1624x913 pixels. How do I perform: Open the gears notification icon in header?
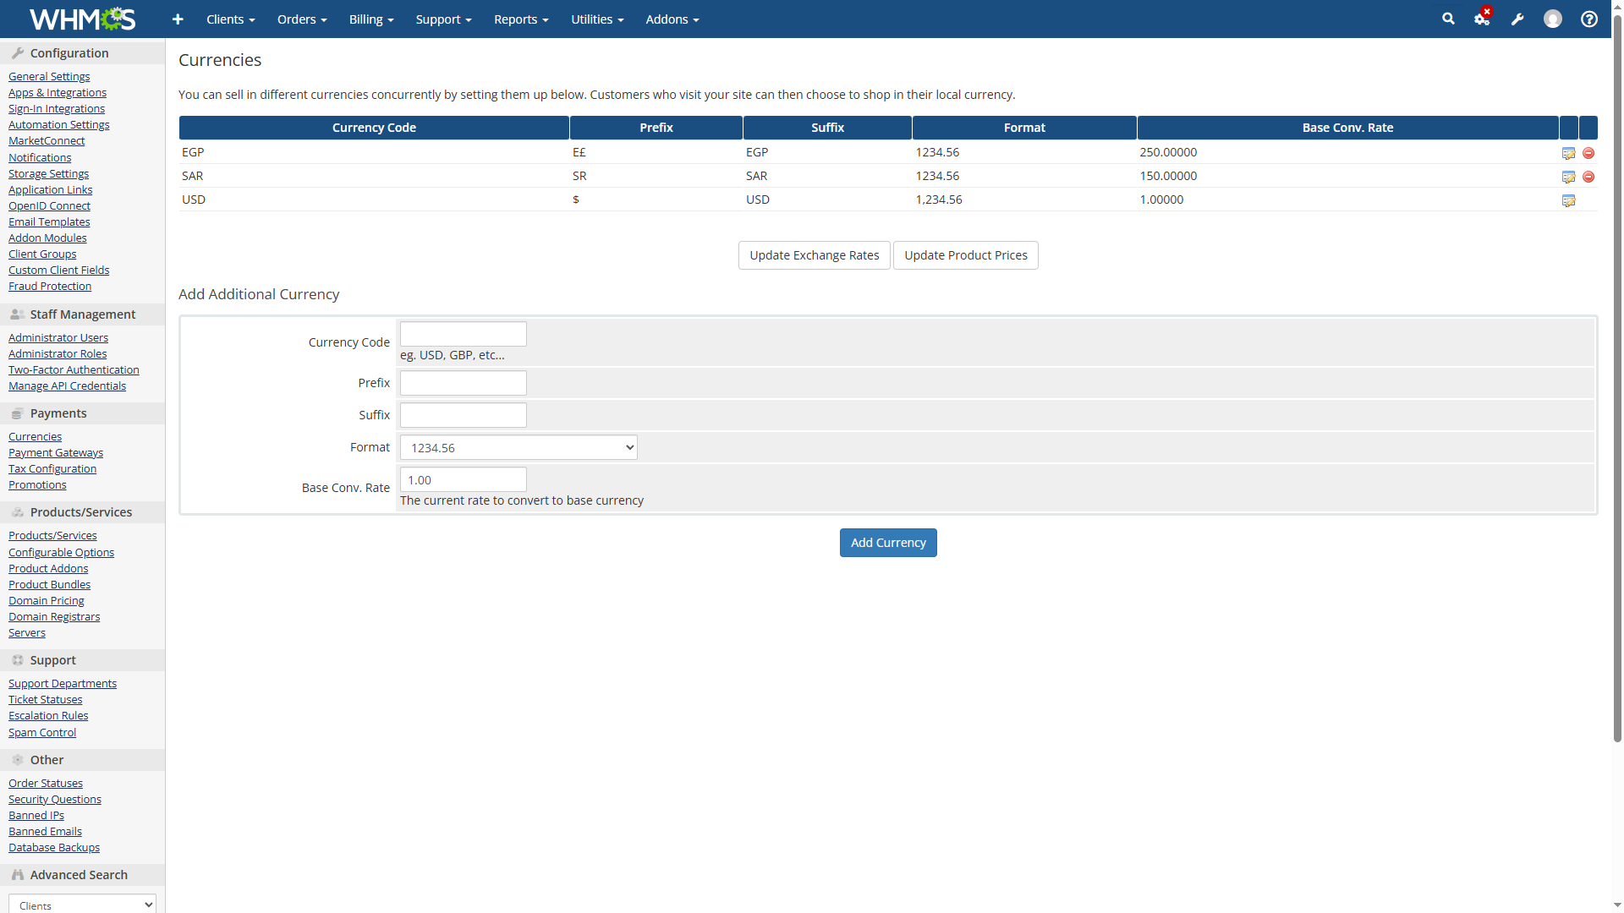coord(1482,19)
